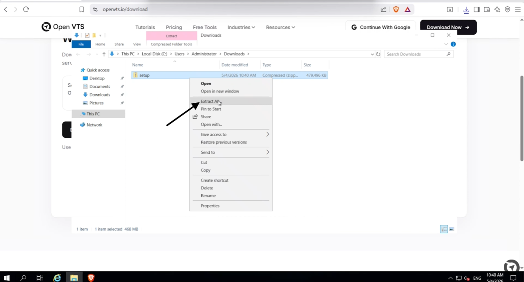Open the Brave Wallet icon
Screen dimensions: 524x282
(487, 9)
